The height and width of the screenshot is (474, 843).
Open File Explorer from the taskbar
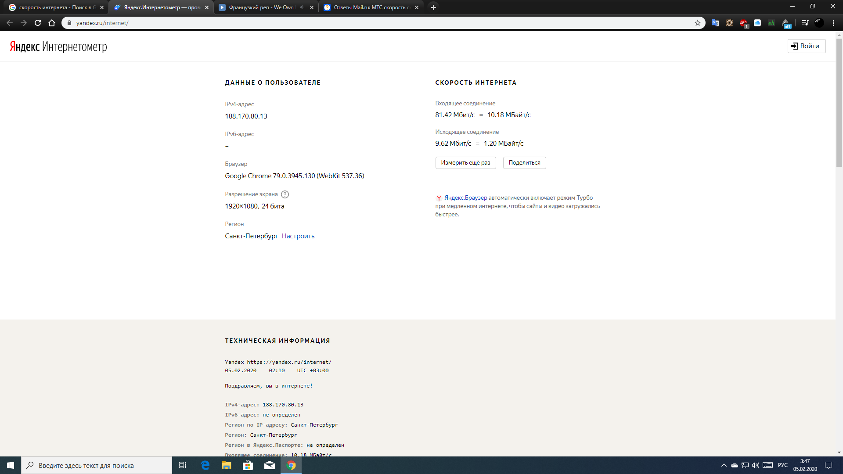pos(227,465)
